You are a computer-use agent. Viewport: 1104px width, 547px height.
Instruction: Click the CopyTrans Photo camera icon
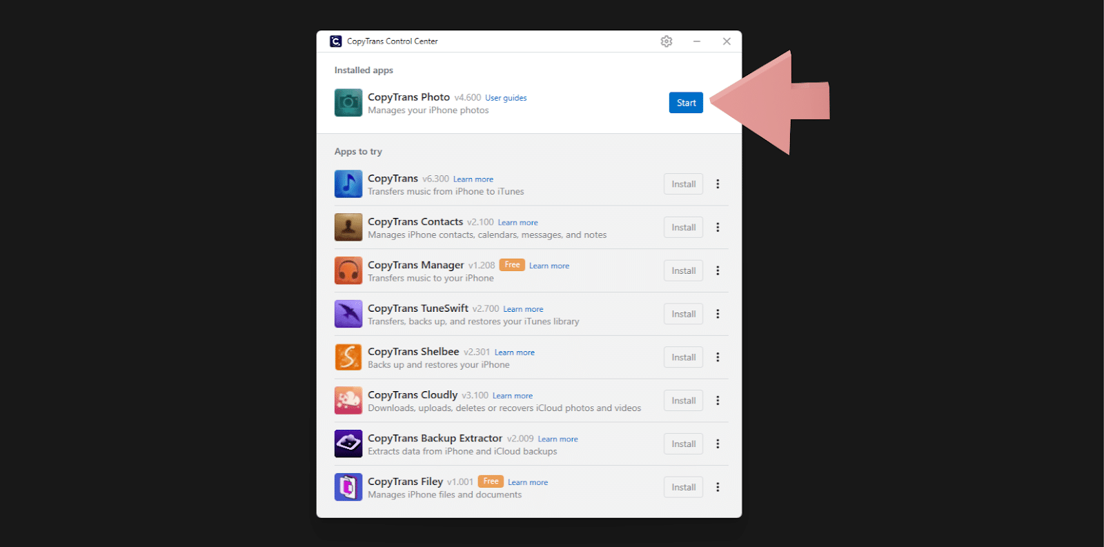click(x=348, y=103)
